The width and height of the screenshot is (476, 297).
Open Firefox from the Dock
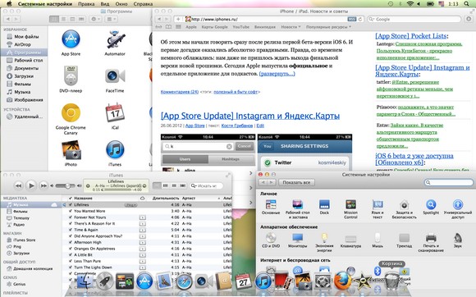[342, 281]
